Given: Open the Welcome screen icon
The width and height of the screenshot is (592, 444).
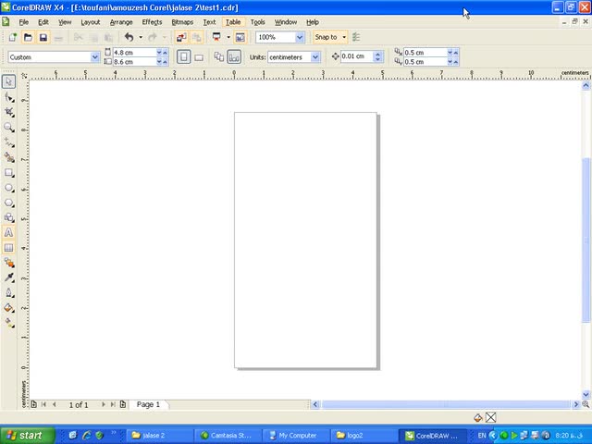Looking at the screenshot, I should [240, 37].
